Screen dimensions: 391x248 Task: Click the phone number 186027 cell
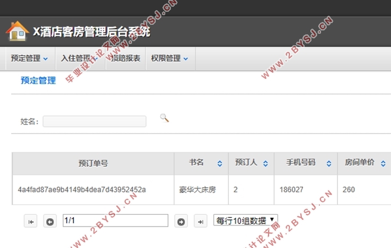point(306,190)
